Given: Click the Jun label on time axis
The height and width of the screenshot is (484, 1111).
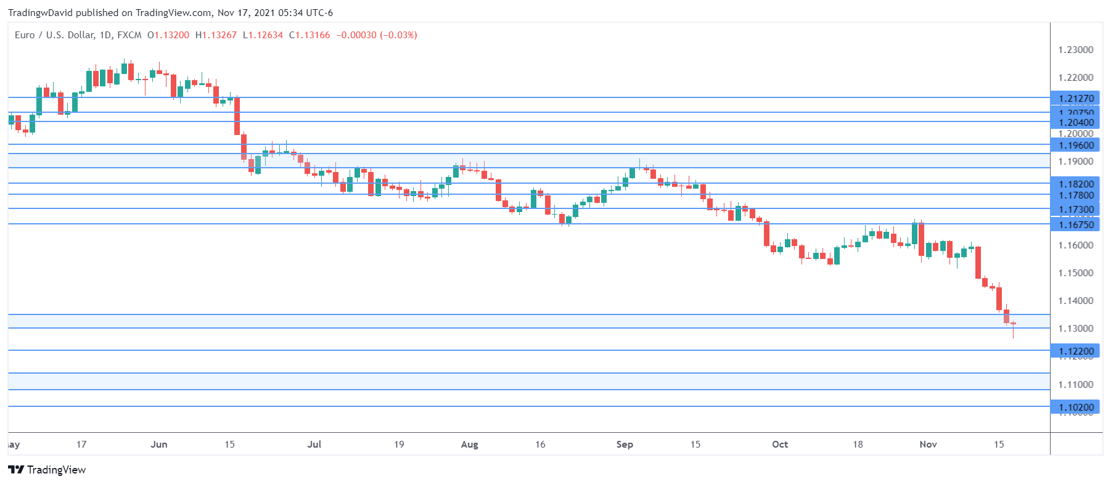Looking at the screenshot, I should pos(159,445).
